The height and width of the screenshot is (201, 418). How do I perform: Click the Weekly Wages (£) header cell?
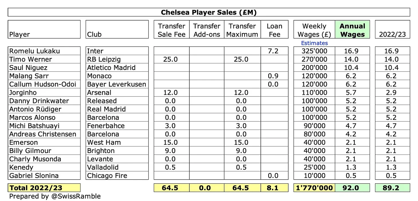(x=314, y=30)
